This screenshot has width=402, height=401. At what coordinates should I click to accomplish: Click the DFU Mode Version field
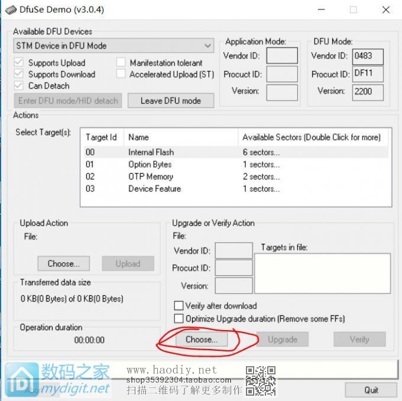click(x=367, y=92)
